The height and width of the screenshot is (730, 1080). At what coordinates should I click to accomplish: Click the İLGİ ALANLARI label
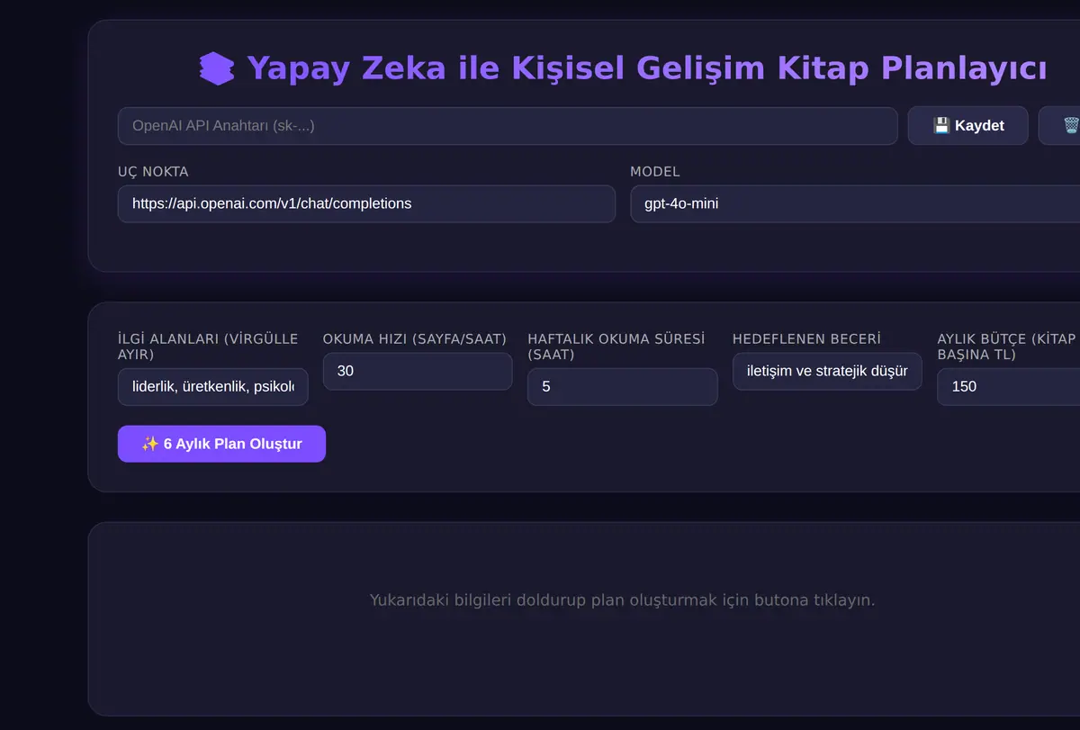208,347
